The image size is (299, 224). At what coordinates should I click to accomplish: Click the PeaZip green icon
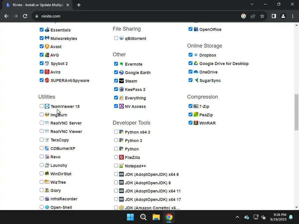pyautogui.click(x=196, y=114)
